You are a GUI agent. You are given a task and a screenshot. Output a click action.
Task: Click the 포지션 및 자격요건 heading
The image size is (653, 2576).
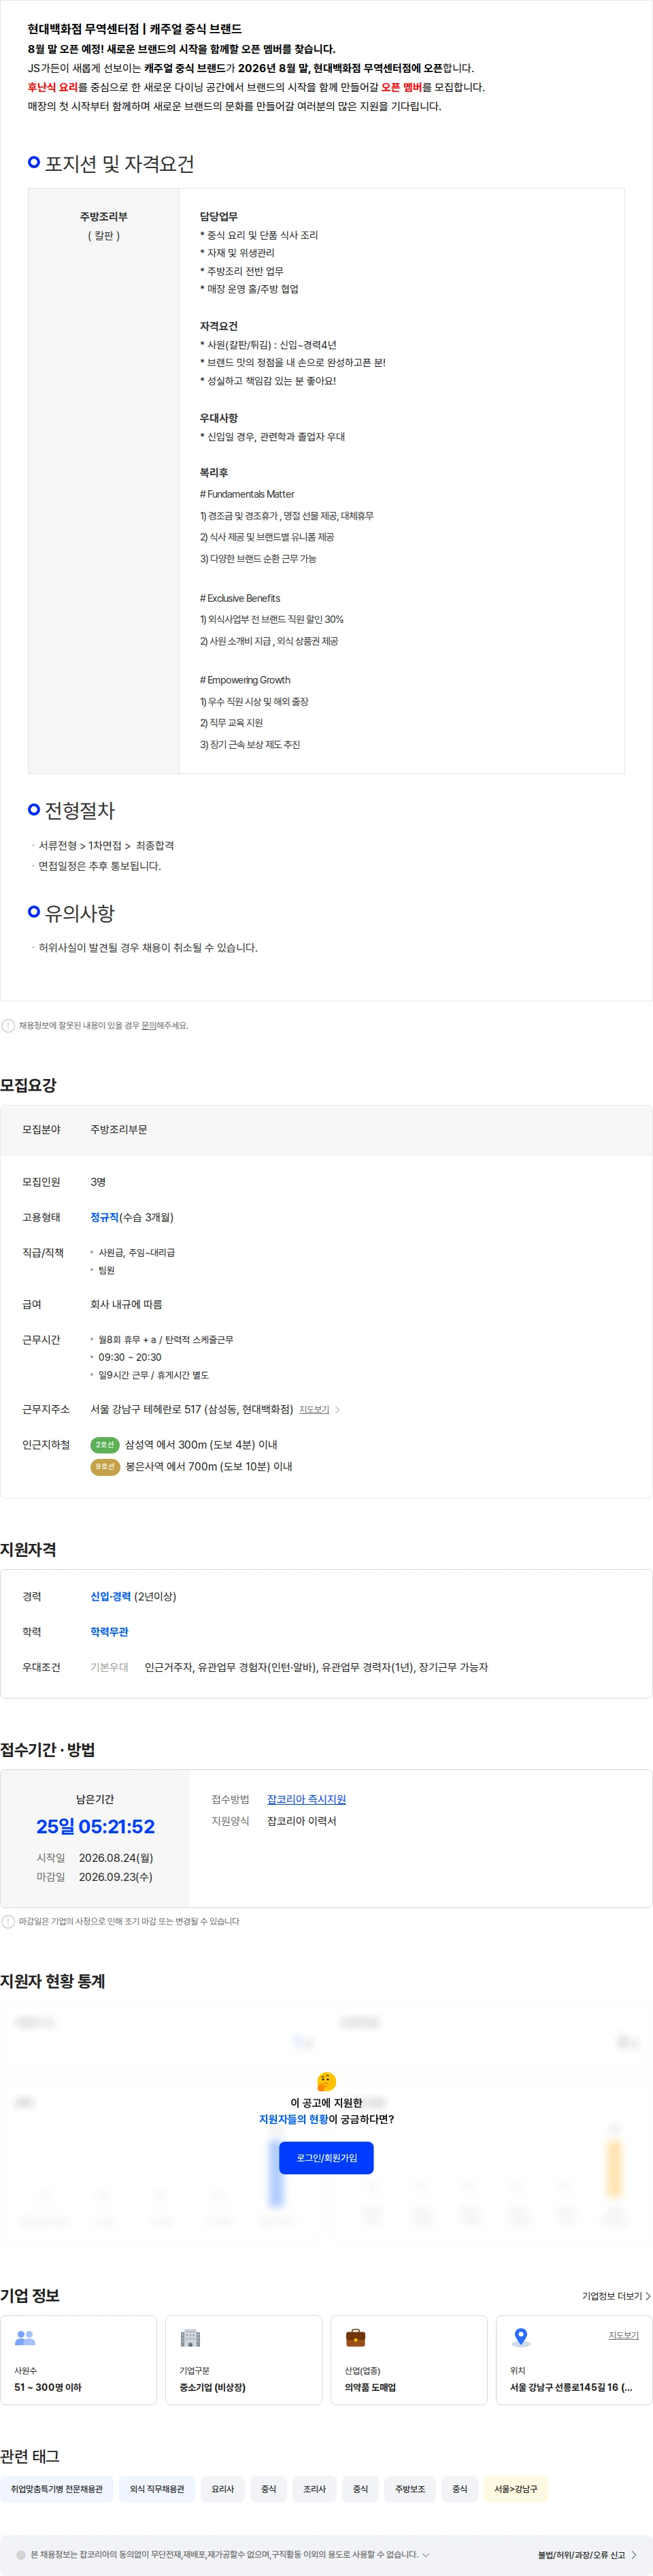119,163
